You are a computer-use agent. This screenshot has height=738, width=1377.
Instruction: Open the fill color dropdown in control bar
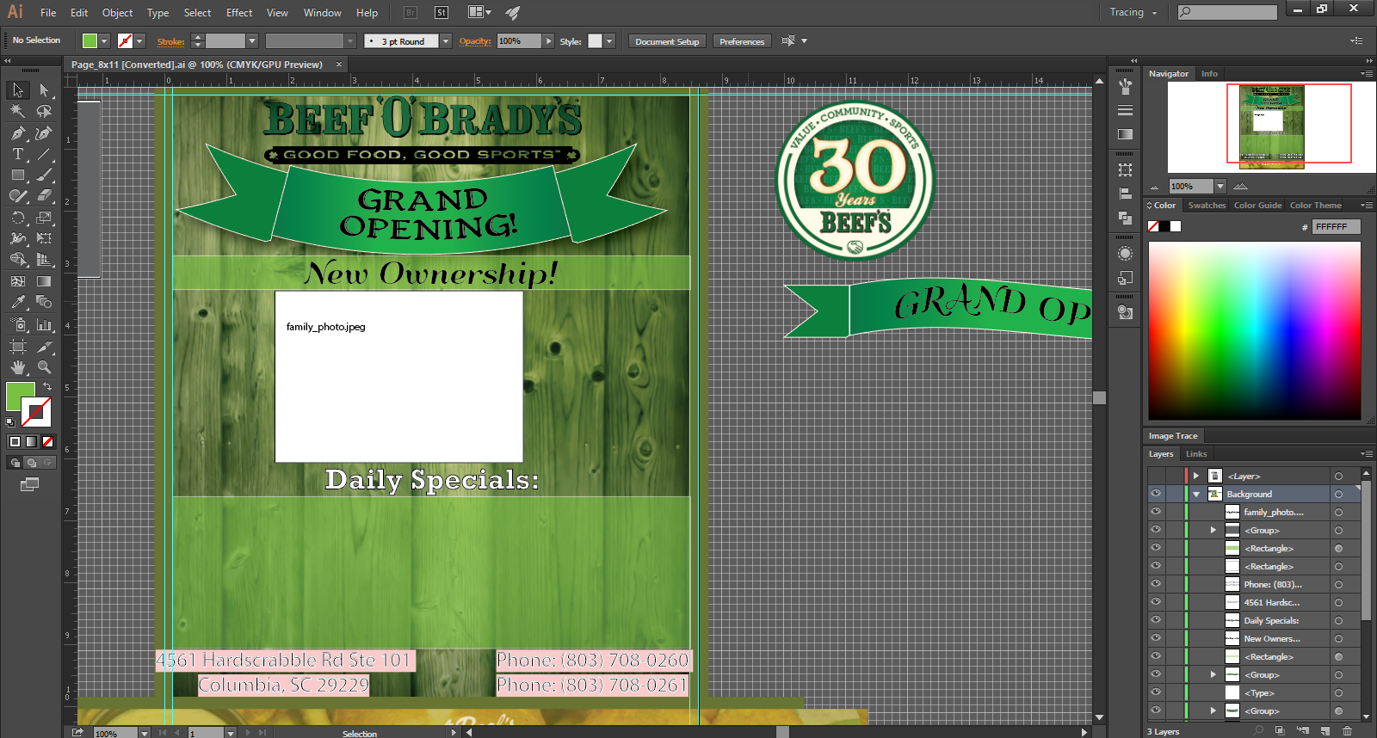coord(104,41)
